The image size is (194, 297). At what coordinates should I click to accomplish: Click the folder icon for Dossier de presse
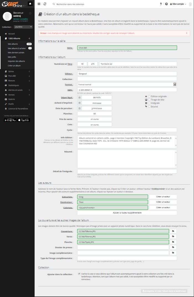pos(173,247)
